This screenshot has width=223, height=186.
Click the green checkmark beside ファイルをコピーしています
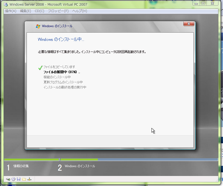(x=40, y=68)
